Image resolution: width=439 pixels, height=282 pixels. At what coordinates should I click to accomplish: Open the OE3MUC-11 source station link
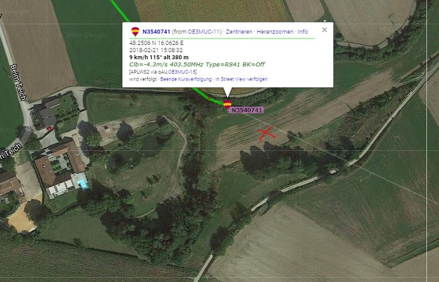204,32
